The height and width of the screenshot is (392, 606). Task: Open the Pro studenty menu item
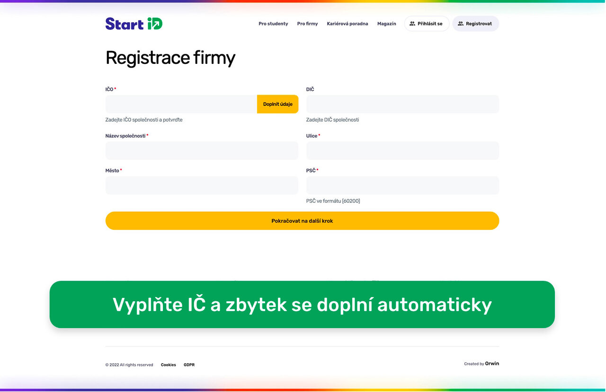pos(273,24)
